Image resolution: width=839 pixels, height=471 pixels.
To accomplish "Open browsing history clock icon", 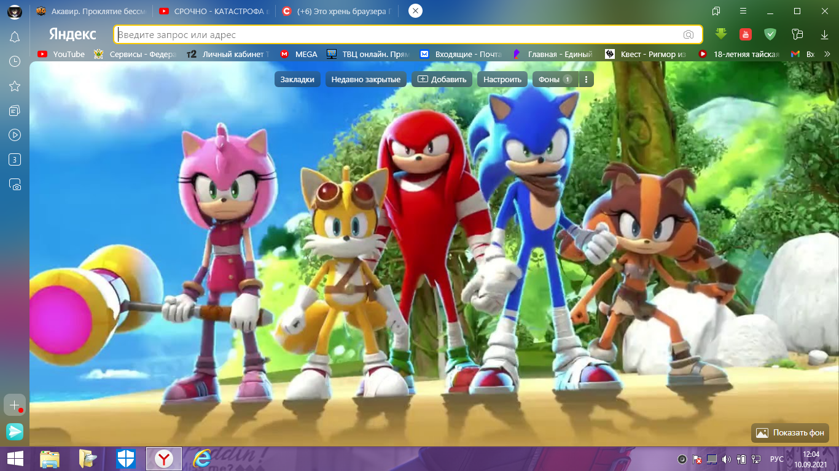I will (15, 61).
